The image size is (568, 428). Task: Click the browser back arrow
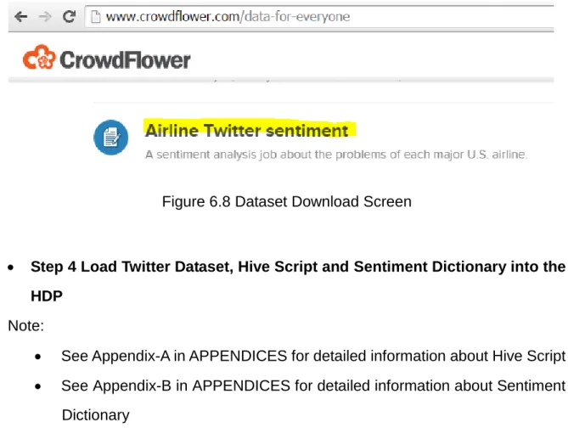(x=21, y=17)
